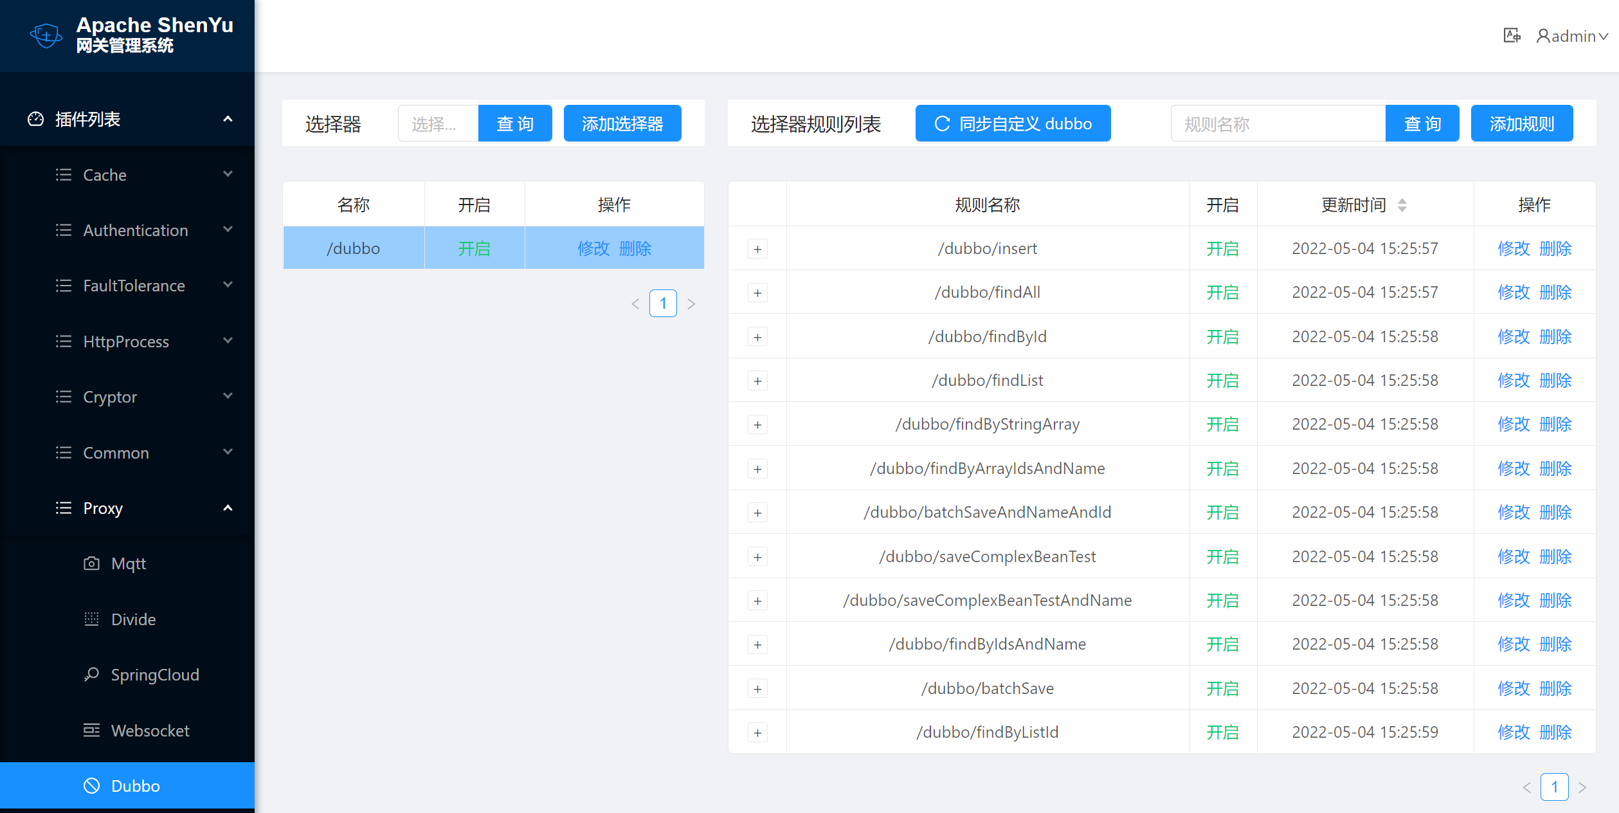1619x813 pixels.
Task: Click the 添加规则 button
Action: tap(1521, 123)
